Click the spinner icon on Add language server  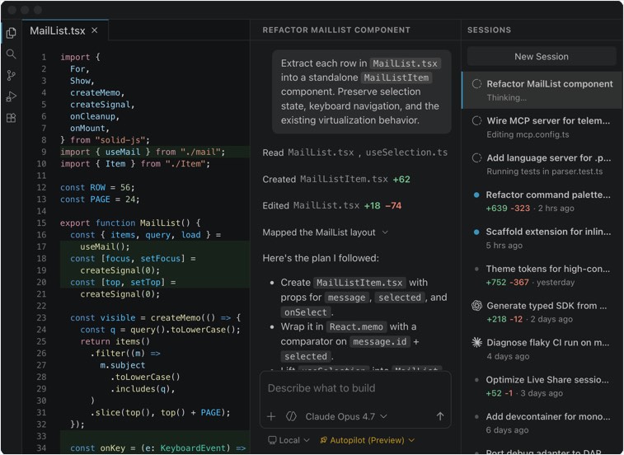pyautogui.click(x=476, y=157)
